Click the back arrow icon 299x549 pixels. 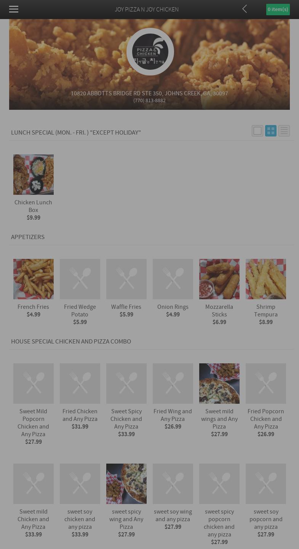[x=245, y=9]
